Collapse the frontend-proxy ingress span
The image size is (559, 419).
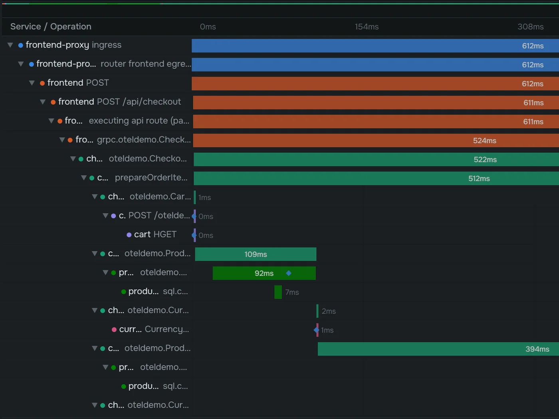(x=10, y=45)
